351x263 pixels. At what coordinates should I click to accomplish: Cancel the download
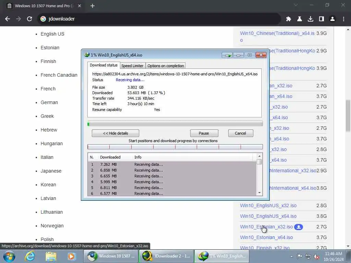241,133
